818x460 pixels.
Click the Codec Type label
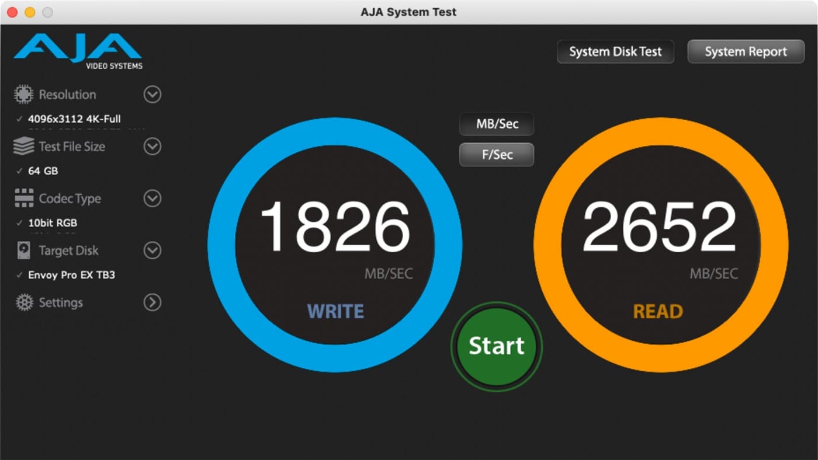click(70, 198)
